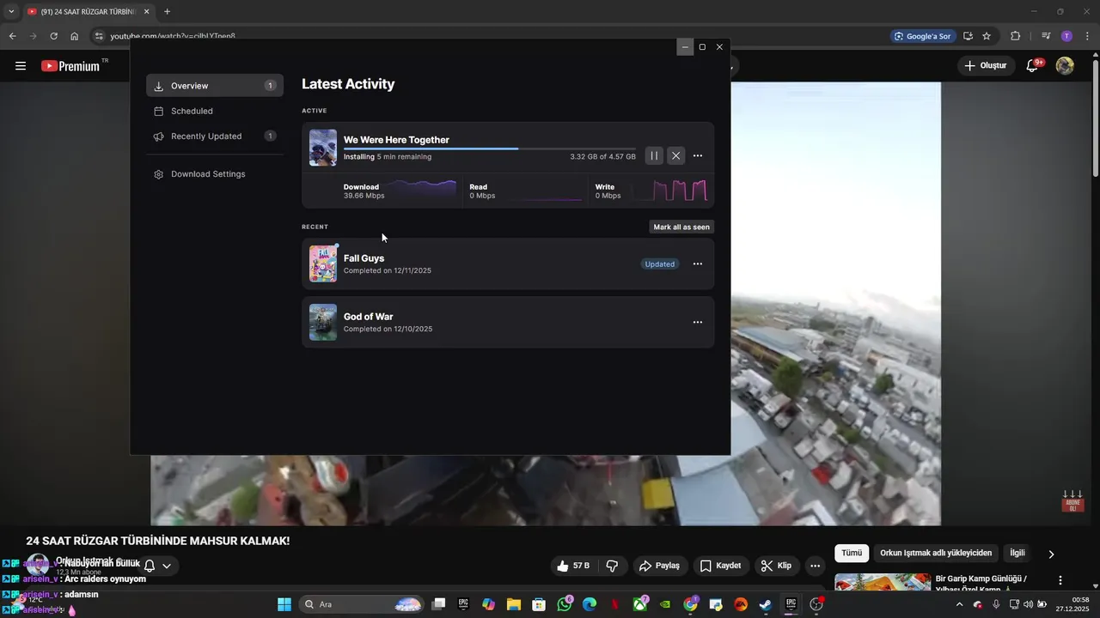Click the Klip clip button
This screenshot has height=618, width=1100.
[x=777, y=566]
